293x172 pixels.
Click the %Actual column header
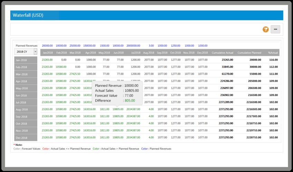pos(273,53)
